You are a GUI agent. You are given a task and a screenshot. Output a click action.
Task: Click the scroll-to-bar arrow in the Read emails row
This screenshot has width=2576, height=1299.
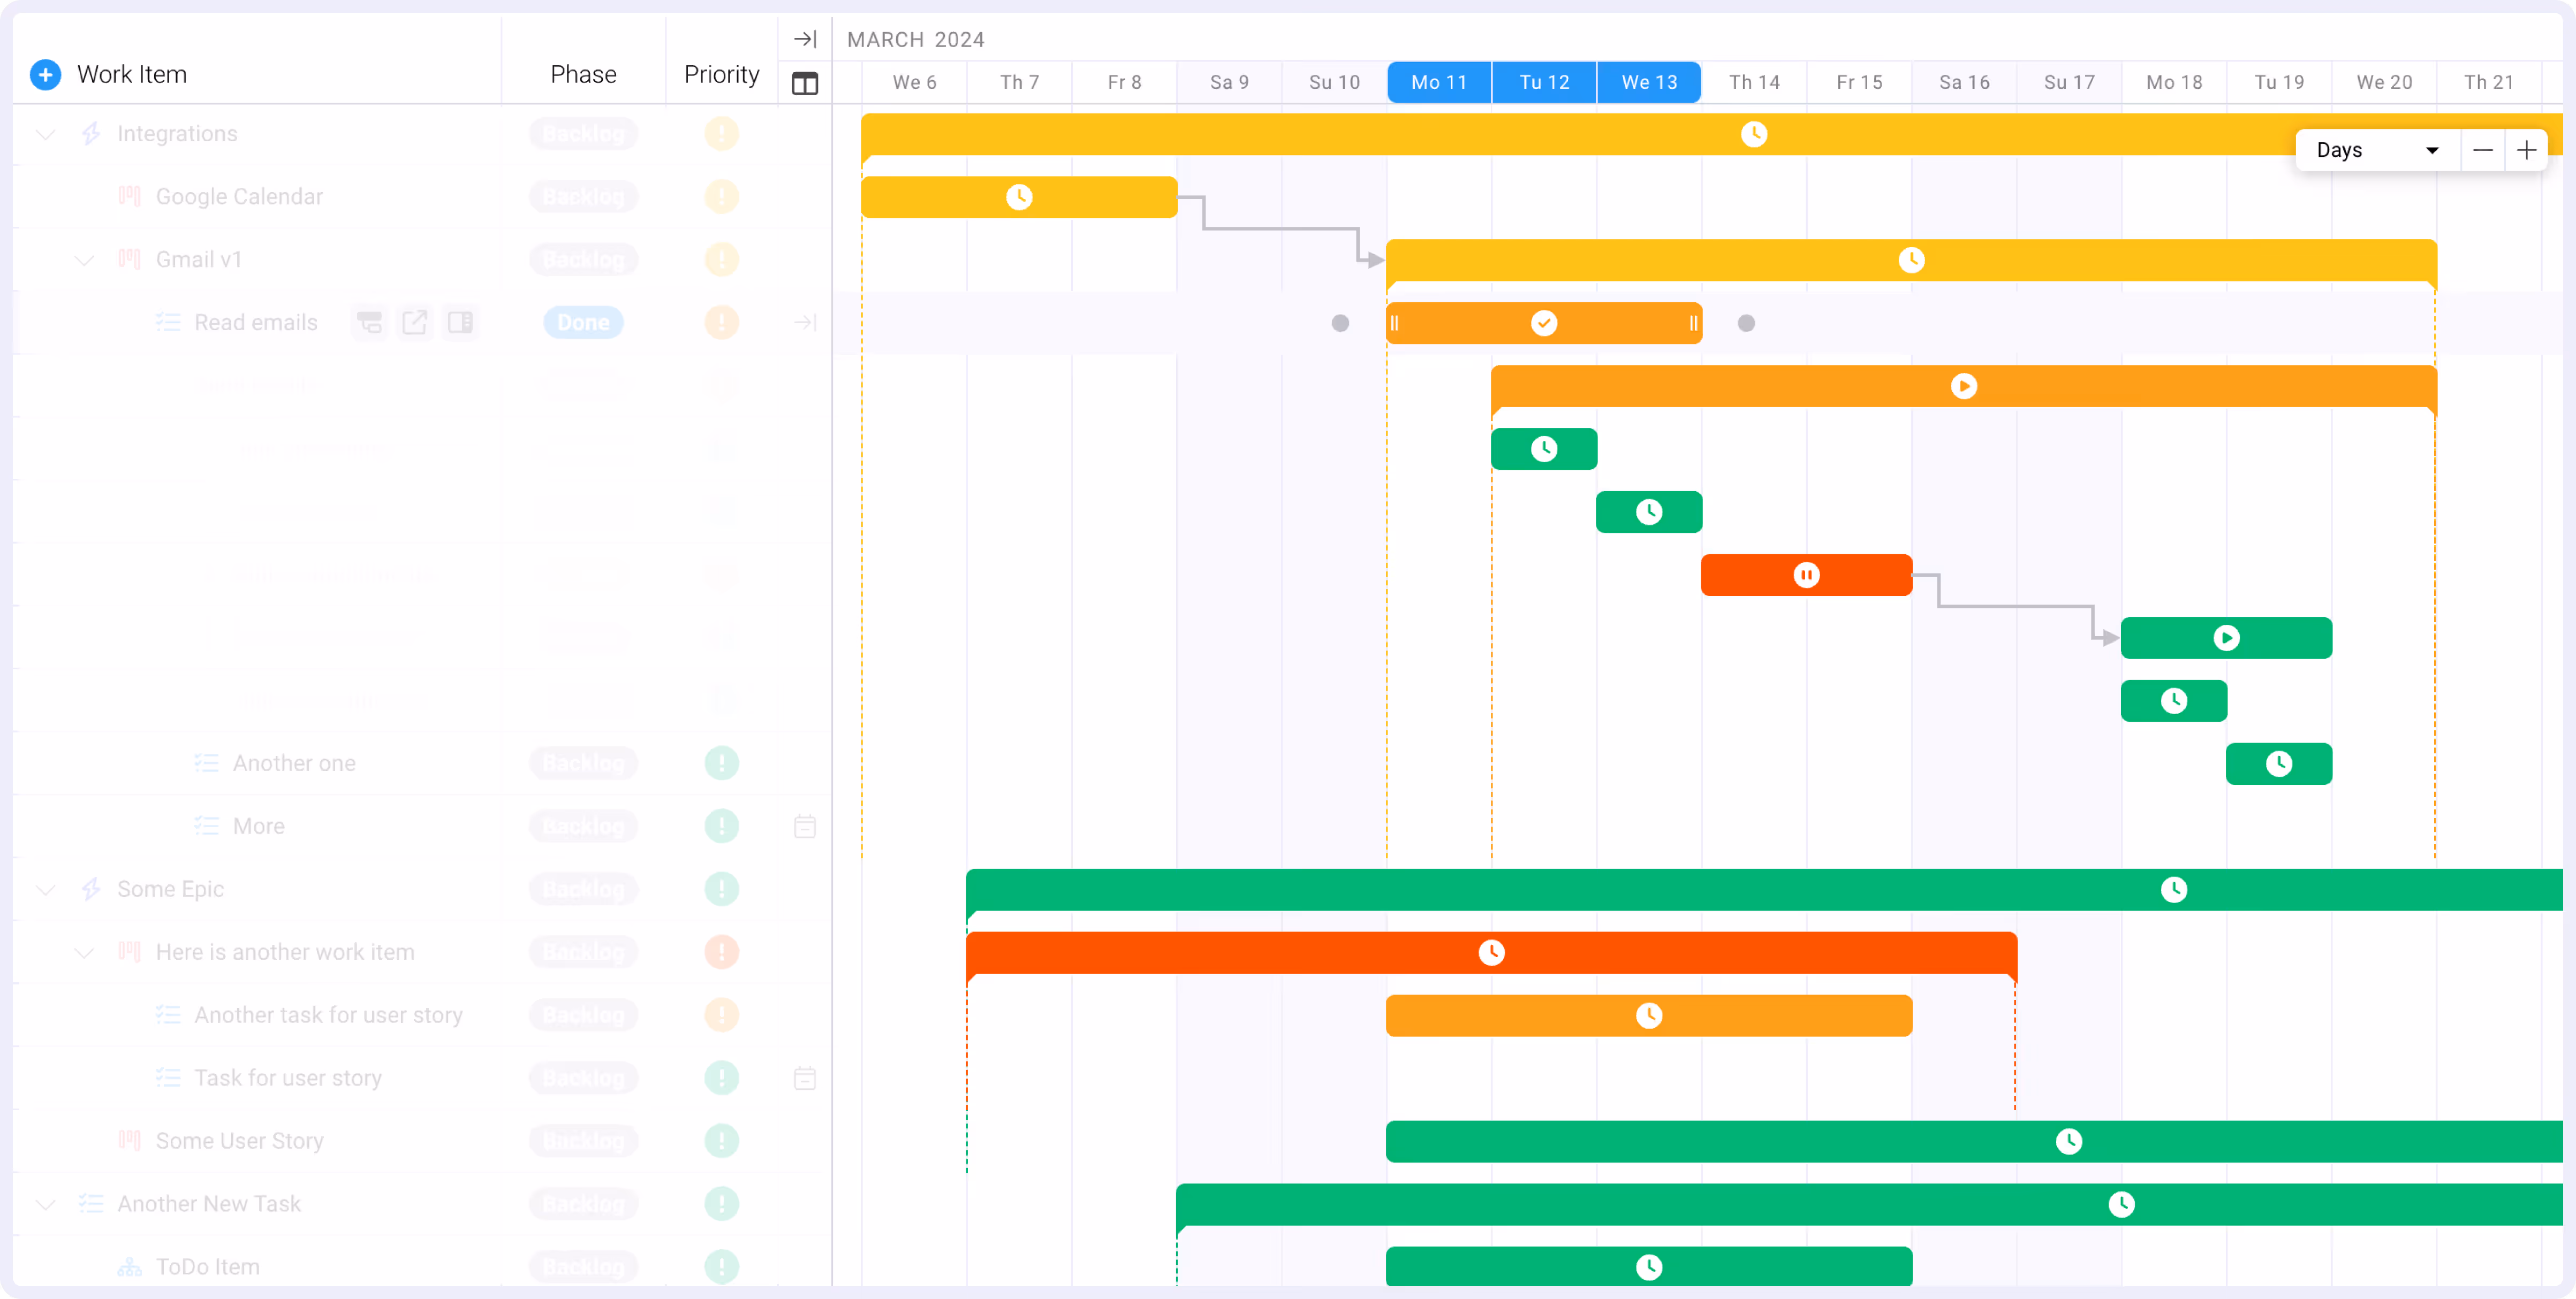pos(805,322)
